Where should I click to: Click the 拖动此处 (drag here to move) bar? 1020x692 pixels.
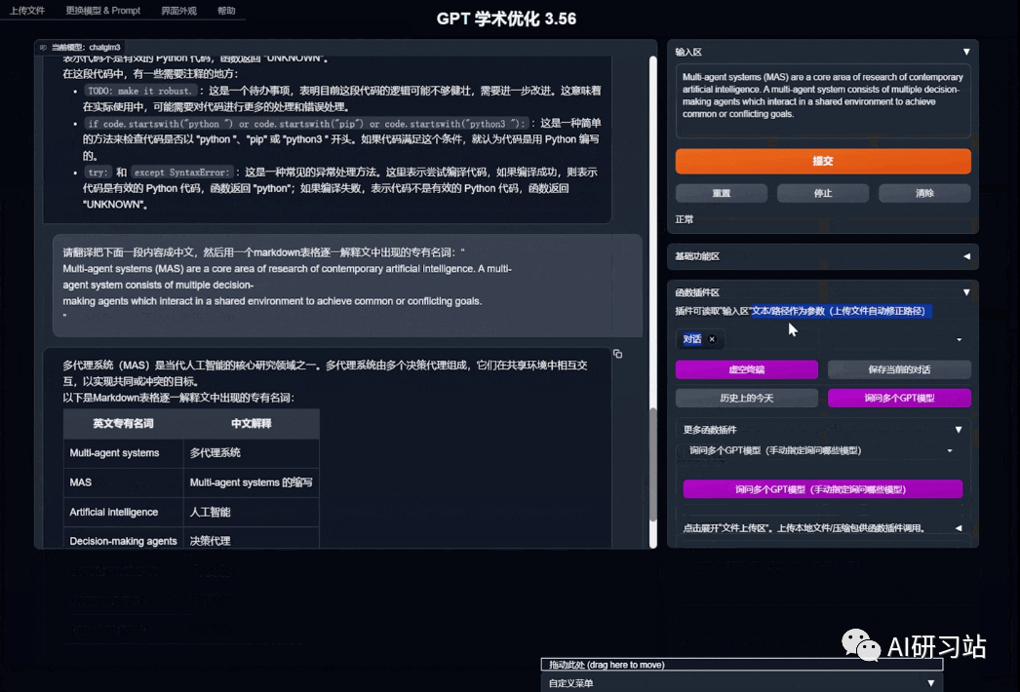741,665
